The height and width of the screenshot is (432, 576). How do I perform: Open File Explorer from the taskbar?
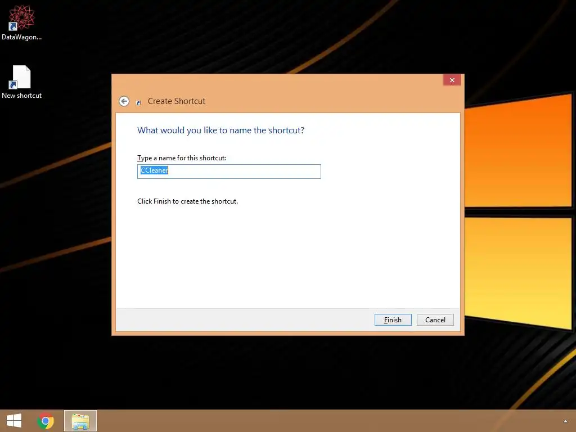[x=80, y=421]
